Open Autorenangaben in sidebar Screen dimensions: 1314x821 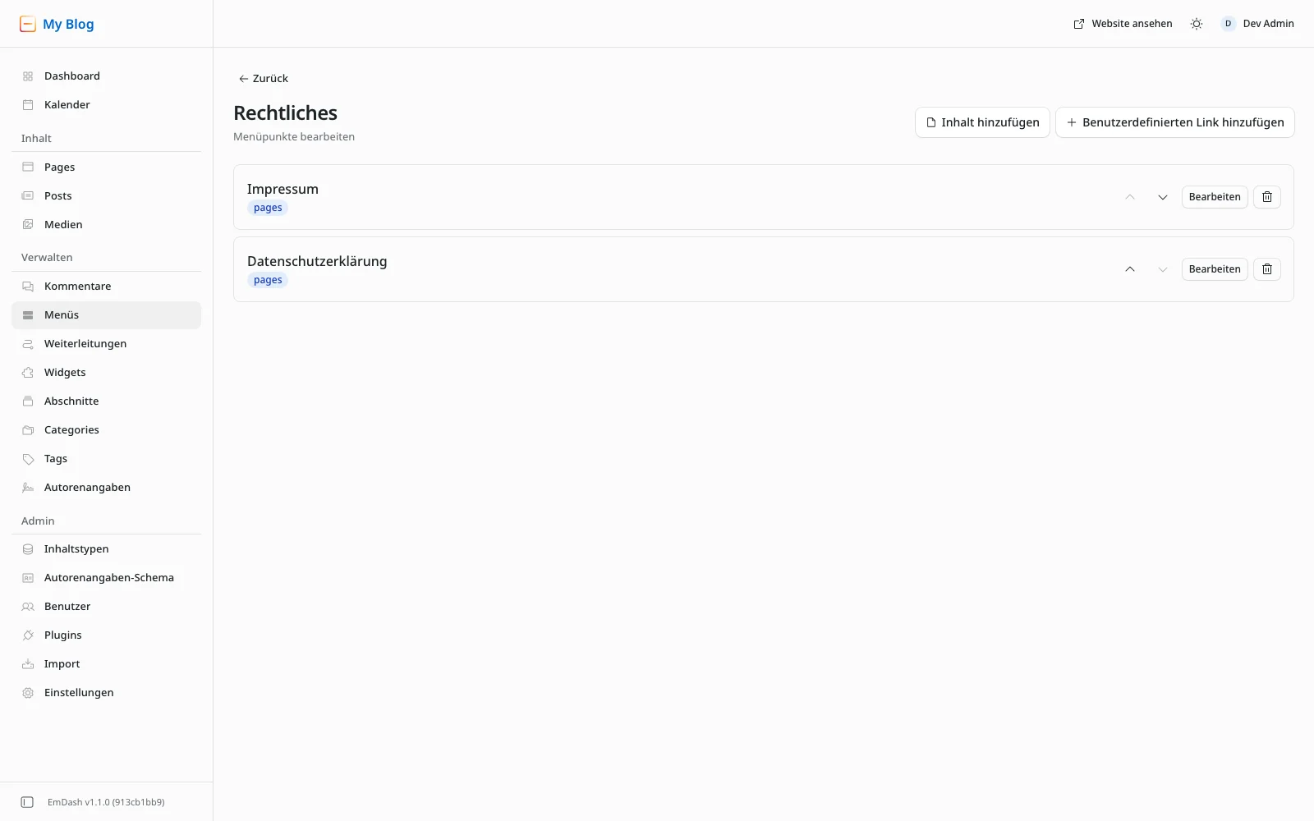107,488
